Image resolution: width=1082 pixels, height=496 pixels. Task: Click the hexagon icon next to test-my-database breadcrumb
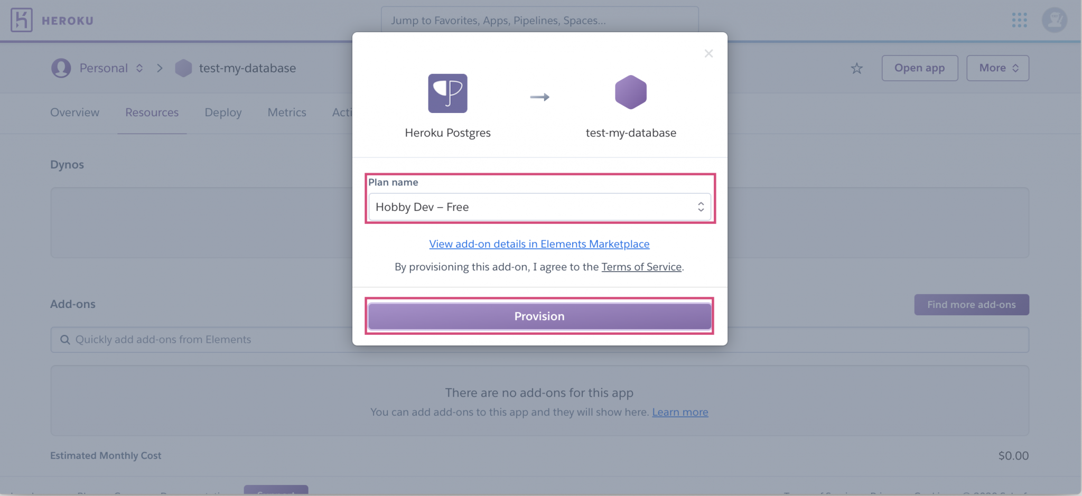[x=183, y=68]
